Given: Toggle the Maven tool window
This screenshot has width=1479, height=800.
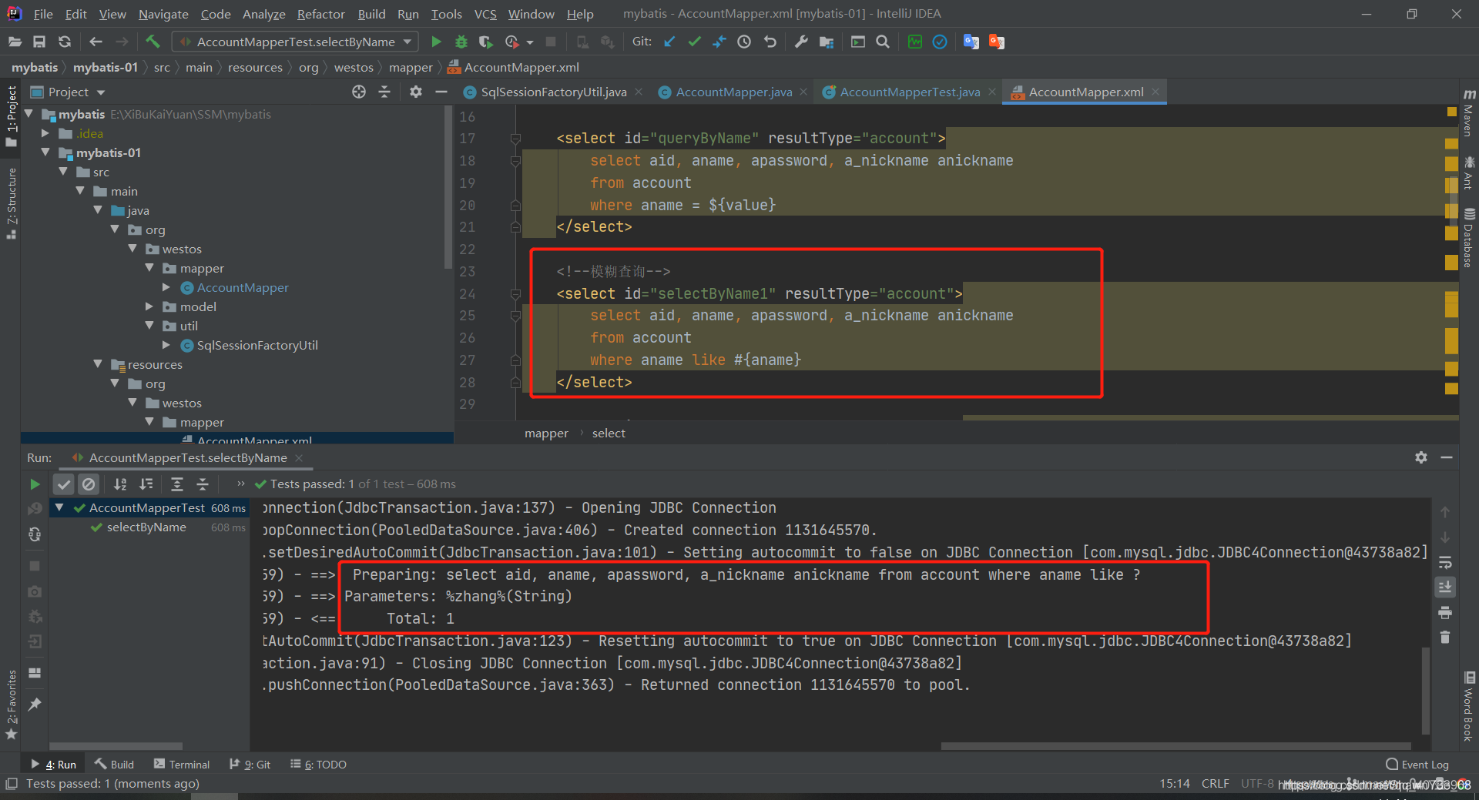Looking at the screenshot, I should pyautogui.click(x=1468, y=112).
